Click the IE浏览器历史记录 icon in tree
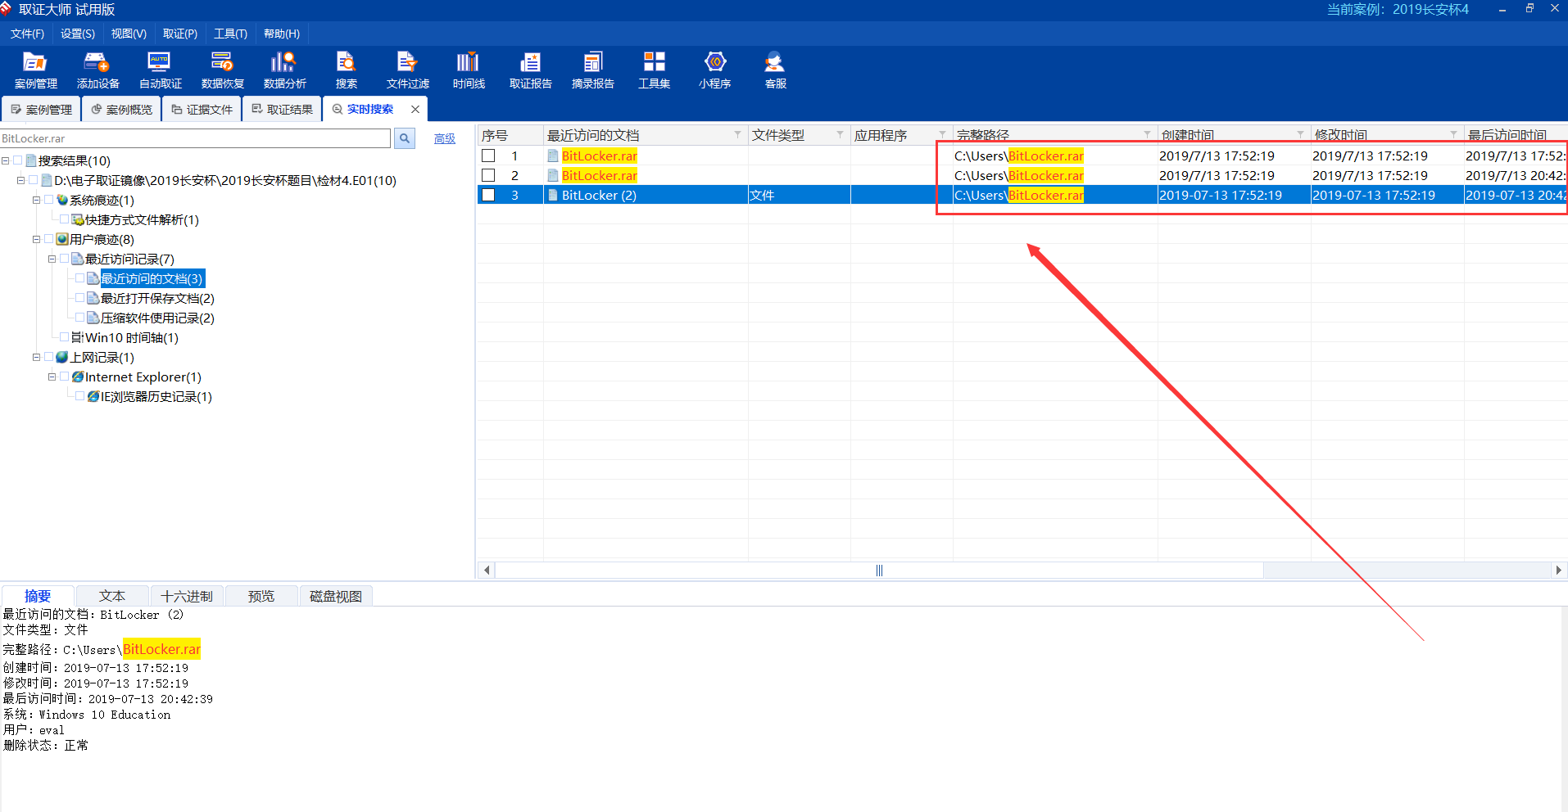 point(93,396)
